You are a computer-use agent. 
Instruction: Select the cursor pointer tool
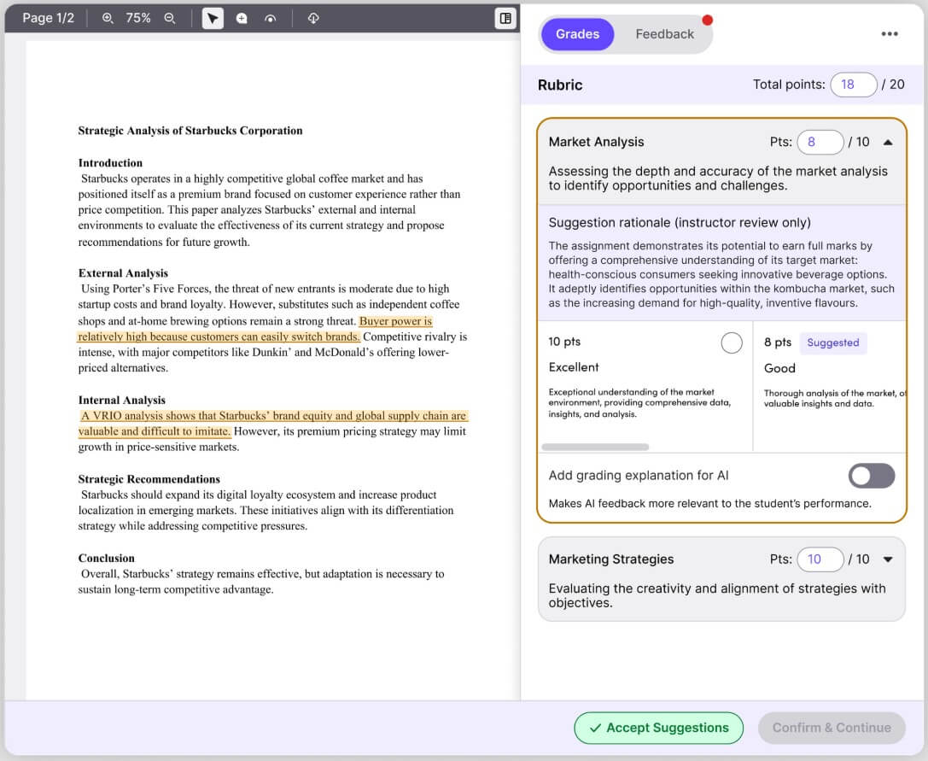213,18
